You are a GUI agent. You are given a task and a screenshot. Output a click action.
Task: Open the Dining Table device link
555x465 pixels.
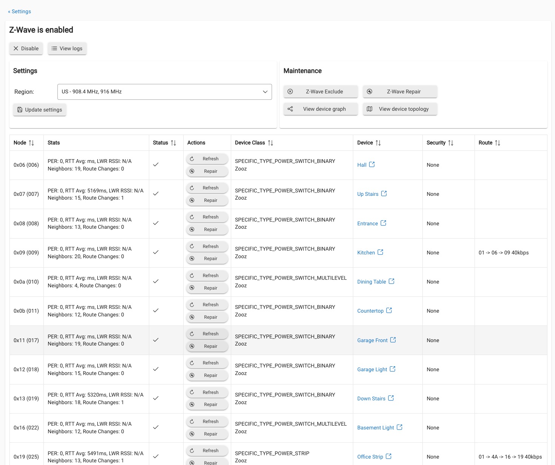(372, 282)
